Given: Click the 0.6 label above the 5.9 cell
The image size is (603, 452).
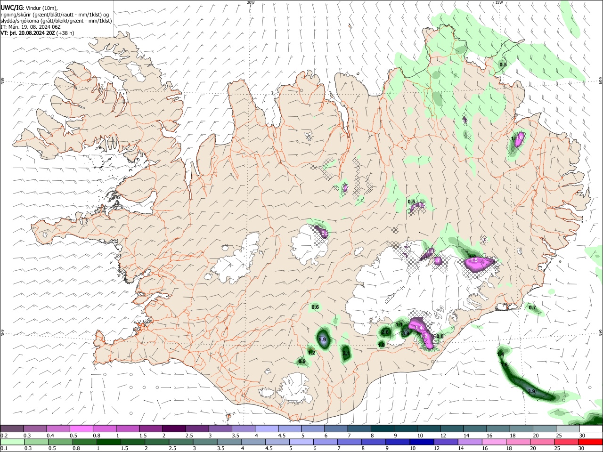Looking at the screenshot, I should click(x=315, y=307).
